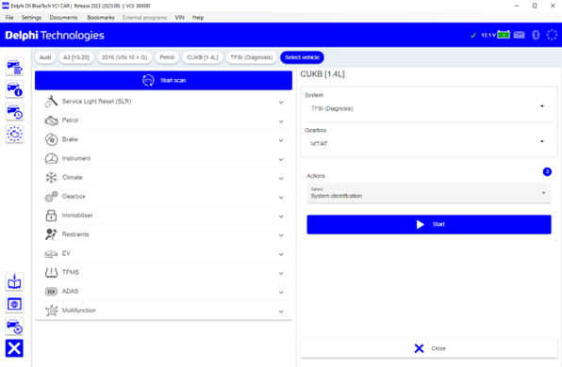
Task: Expand the Service Light Reset (SLR) chevron
Action: [x=281, y=103]
